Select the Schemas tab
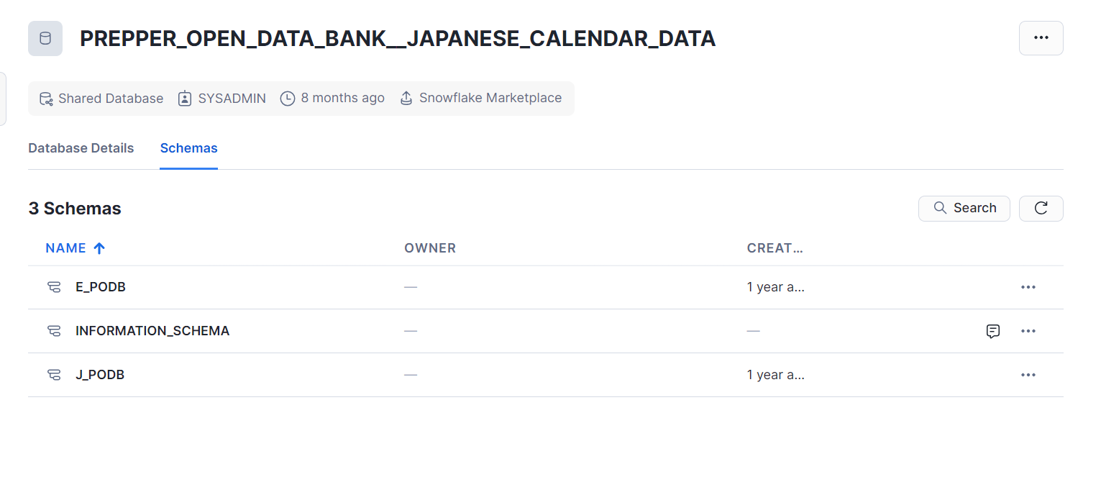Screen dimensions: 1101x495 tap(188, 148)
